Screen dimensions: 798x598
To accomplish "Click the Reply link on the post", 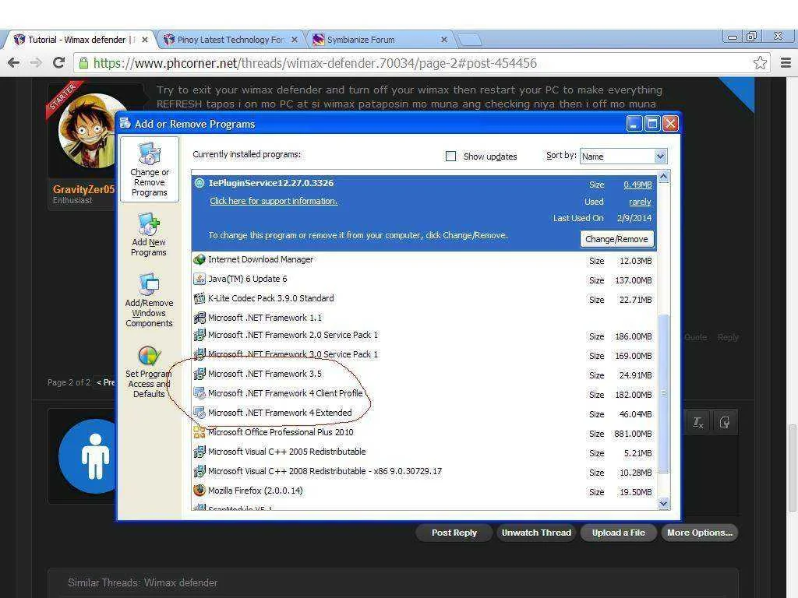I will [728, 337].
